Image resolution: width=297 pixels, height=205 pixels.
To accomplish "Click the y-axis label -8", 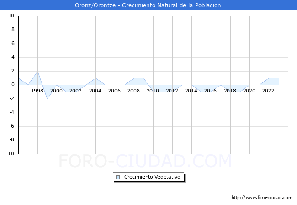I will 12,140.
